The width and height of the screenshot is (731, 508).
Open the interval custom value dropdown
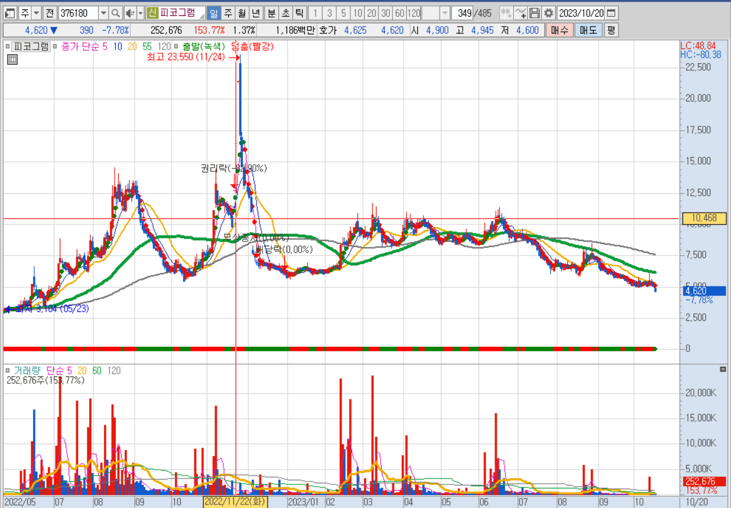[x=444, y=13]
